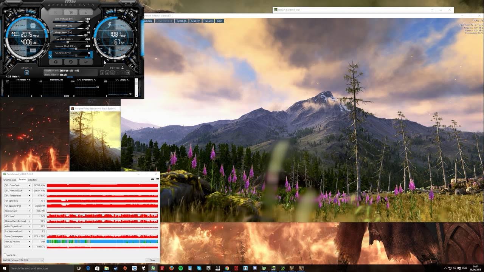Open the GPU-Z hamburger menu

[x=158, y=179]
